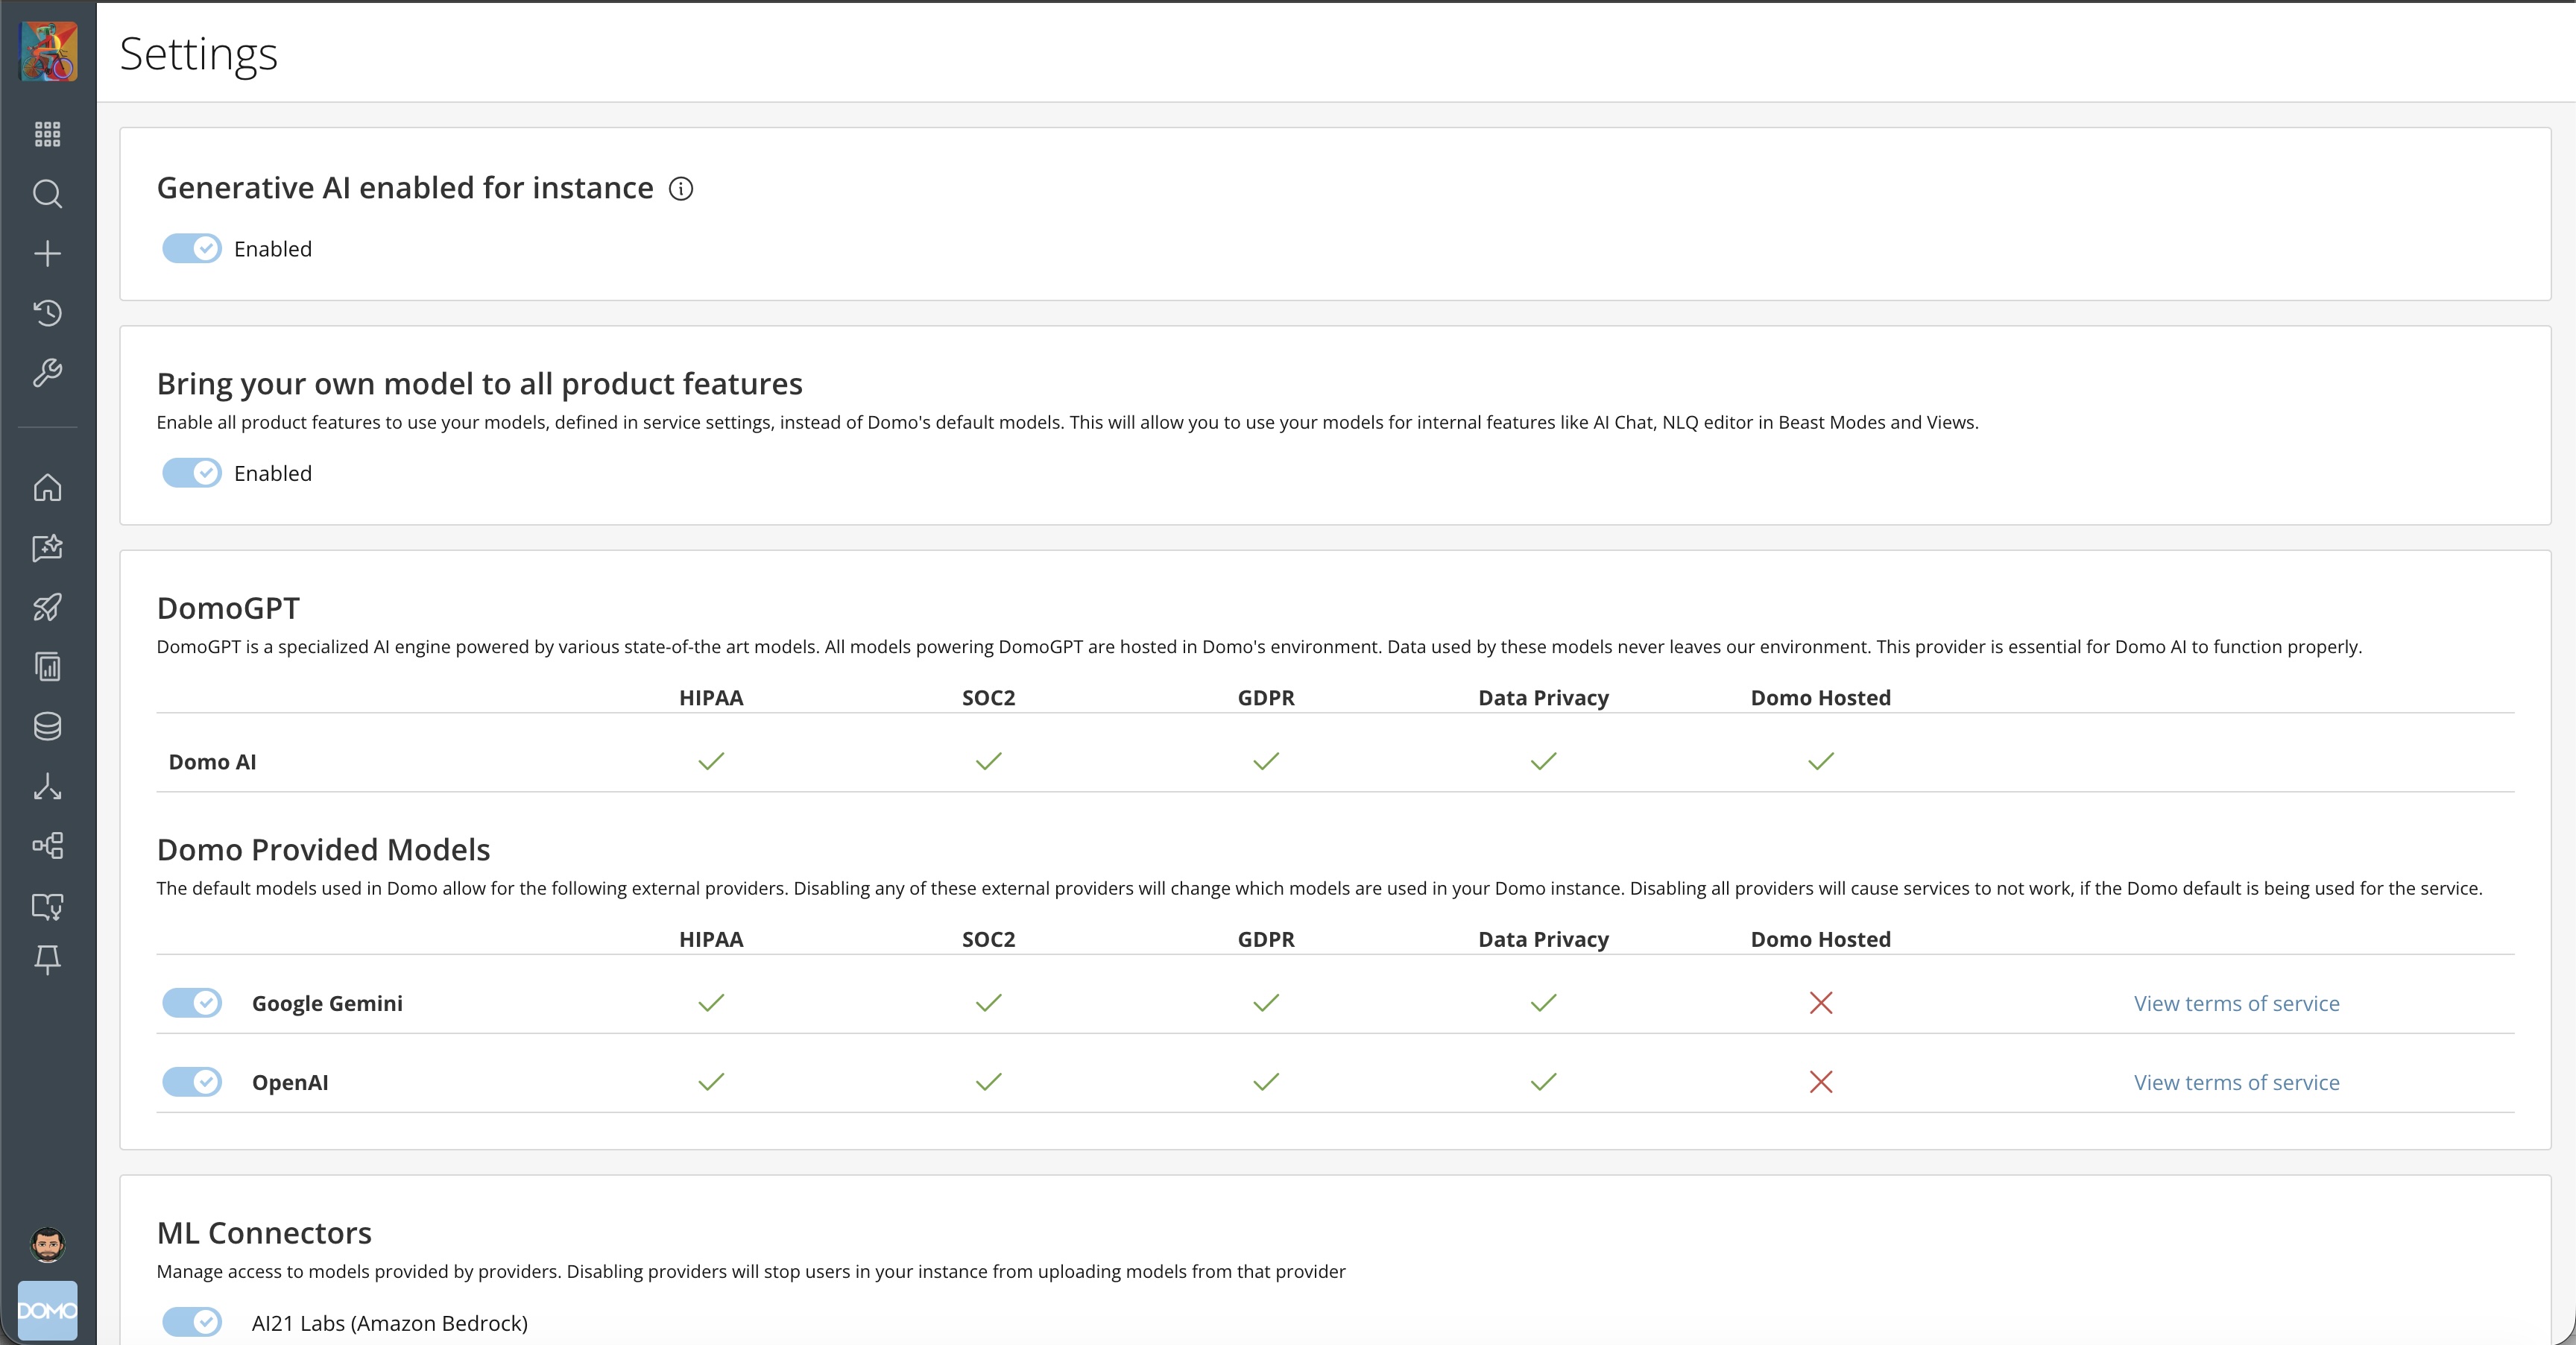Click the "Generative AI enabled for instance" heading
Image resolution: width=2576 pixels, height=1345 pixels.
405,188
